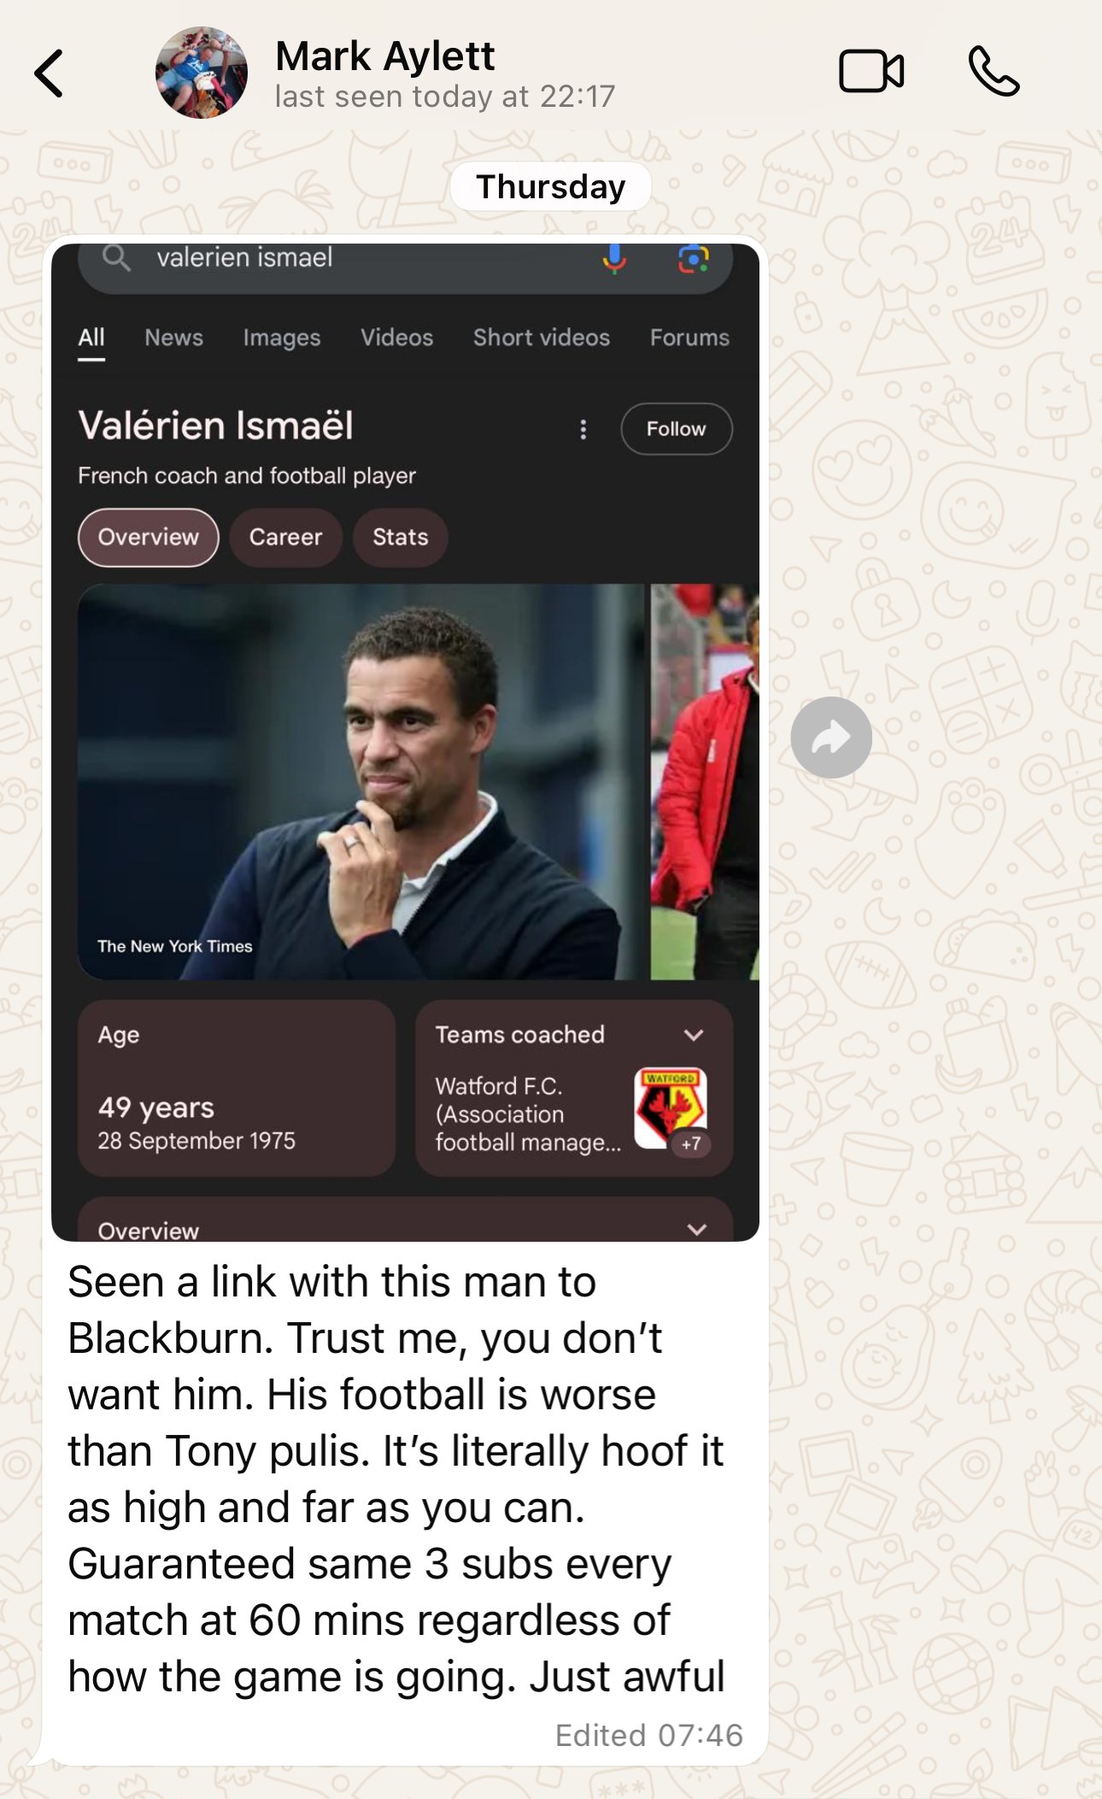Viewport: 1102px width, 1799px height.
Task: Tap the Google Lens camera icon
Action: point(694,258)
